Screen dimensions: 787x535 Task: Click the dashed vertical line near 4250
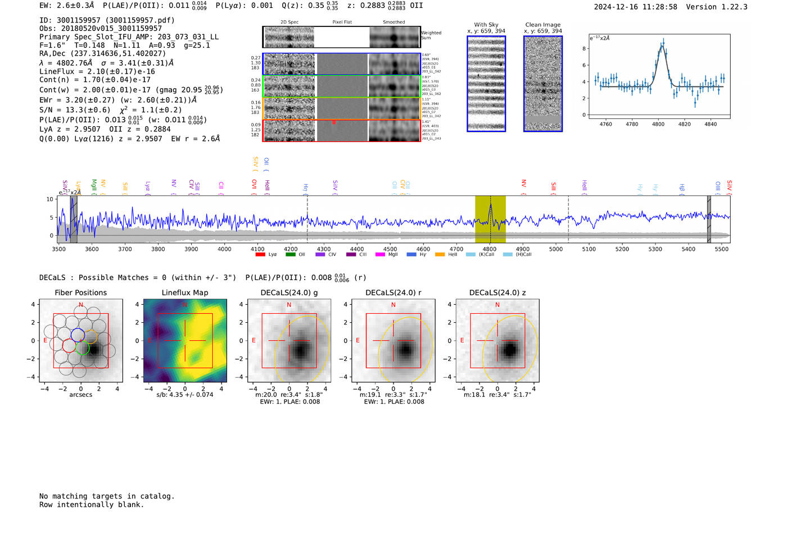[x=307, y=220]
